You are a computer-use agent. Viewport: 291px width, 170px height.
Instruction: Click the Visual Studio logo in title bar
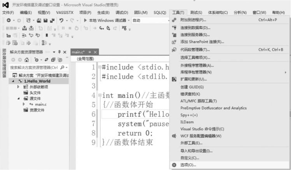click(5, 5)
